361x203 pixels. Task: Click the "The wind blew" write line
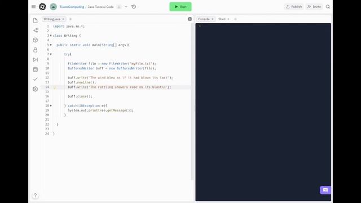[x=120, y=78]
